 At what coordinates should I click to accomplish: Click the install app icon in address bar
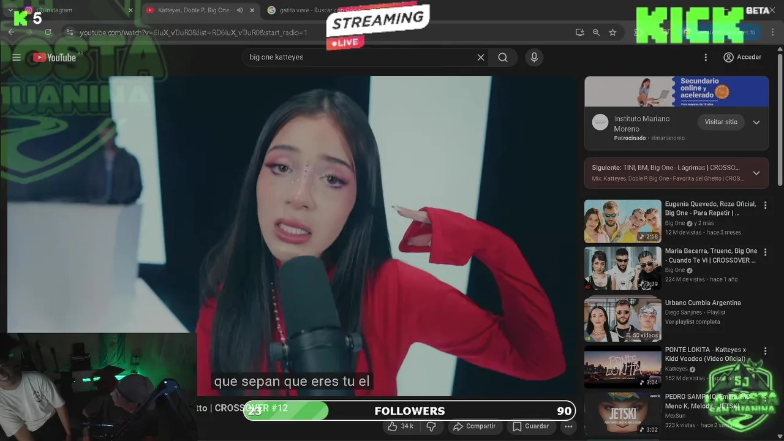(579, 32)
